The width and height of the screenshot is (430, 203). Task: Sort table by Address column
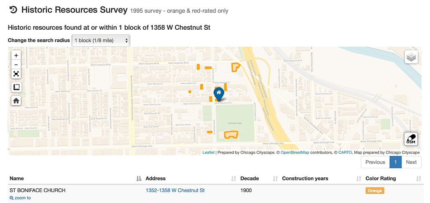[x=233, y=179]
